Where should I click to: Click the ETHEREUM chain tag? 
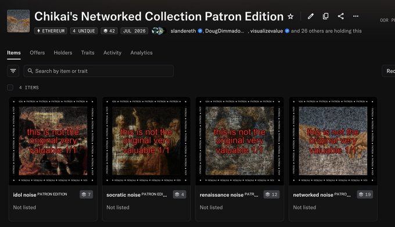[x=51, y=31]
